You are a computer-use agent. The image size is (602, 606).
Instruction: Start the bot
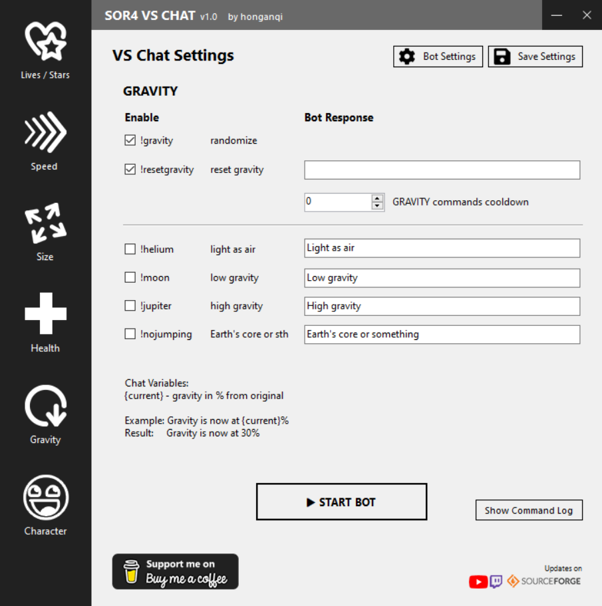341,502
